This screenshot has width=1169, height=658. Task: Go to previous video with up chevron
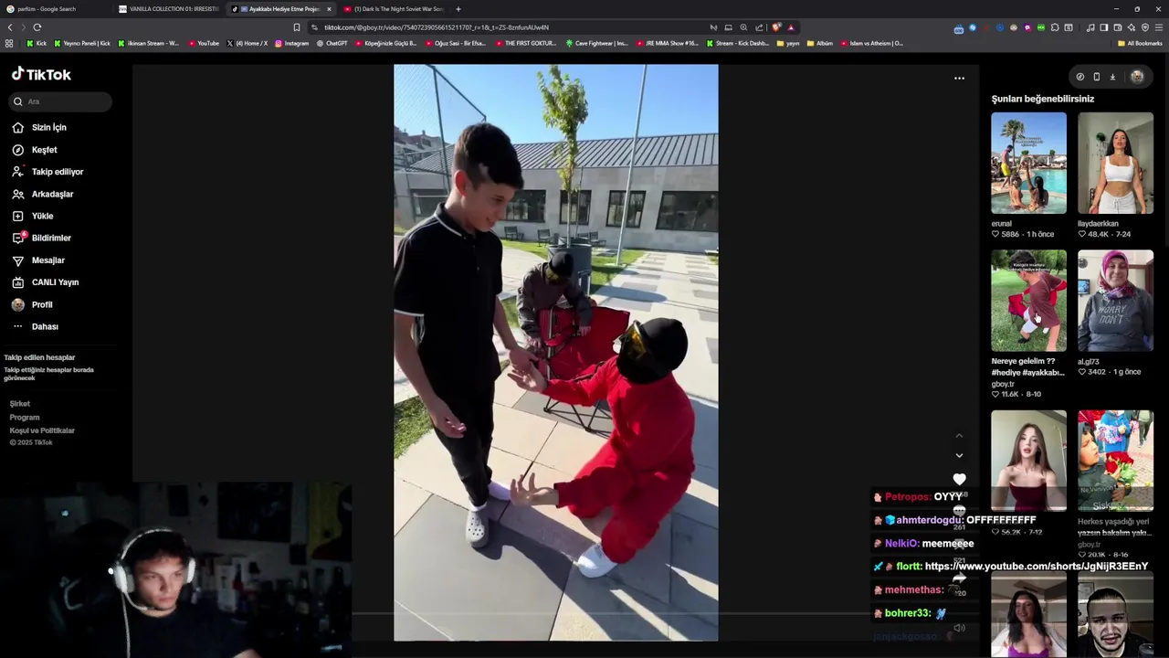(959, 436)
